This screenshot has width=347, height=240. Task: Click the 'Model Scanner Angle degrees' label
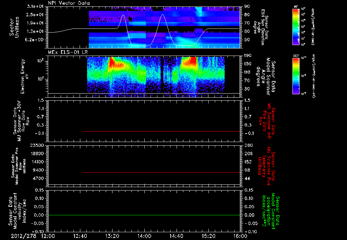coord(266,77)
